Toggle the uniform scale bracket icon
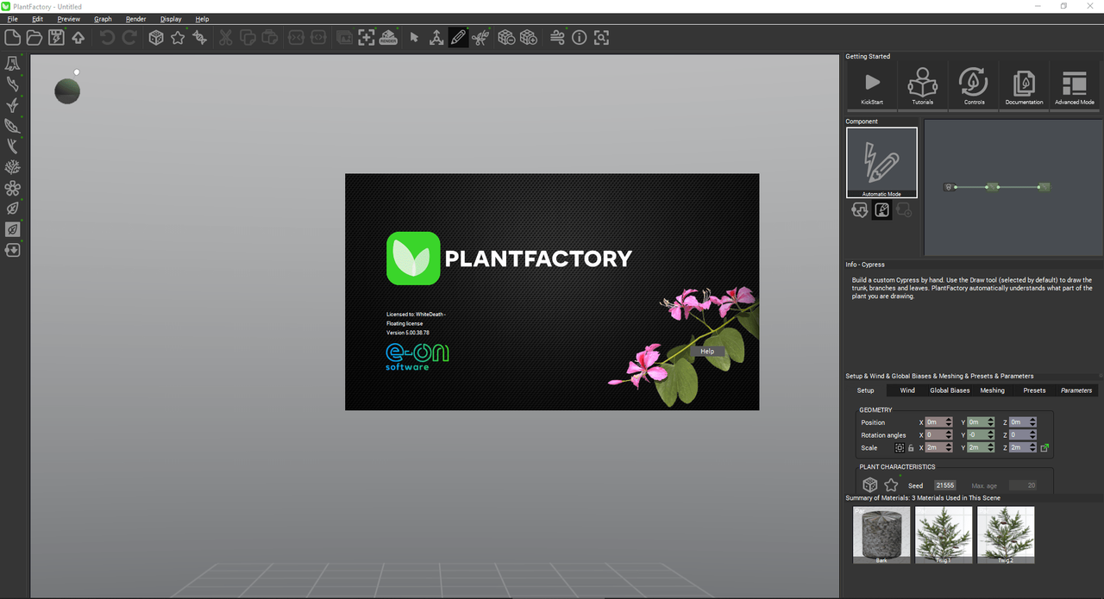1104x599 pixels. (900, 448)
